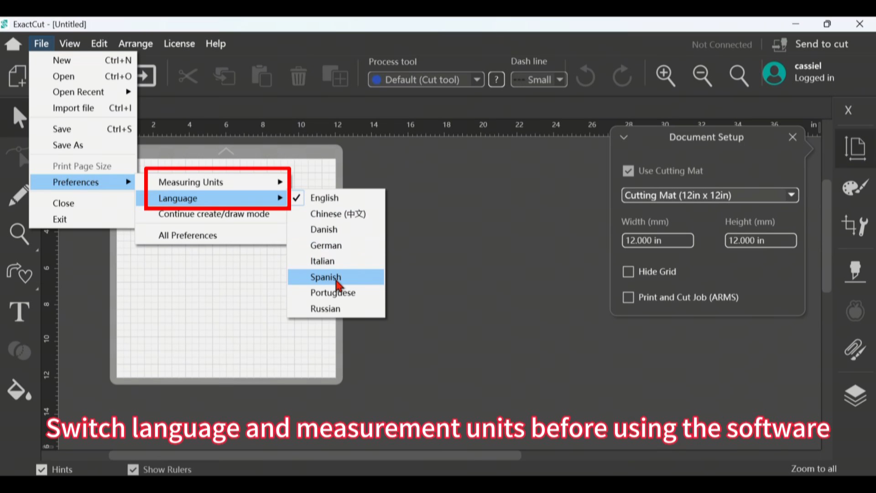Select the Text tool in left sidebar
The height and width of the screenshot is (493, 876).
[x=20, y=312]
